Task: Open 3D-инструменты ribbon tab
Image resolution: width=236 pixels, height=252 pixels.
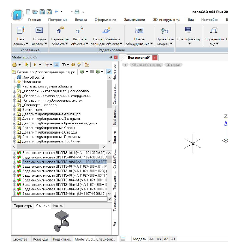Action: [x=166, y=19]
